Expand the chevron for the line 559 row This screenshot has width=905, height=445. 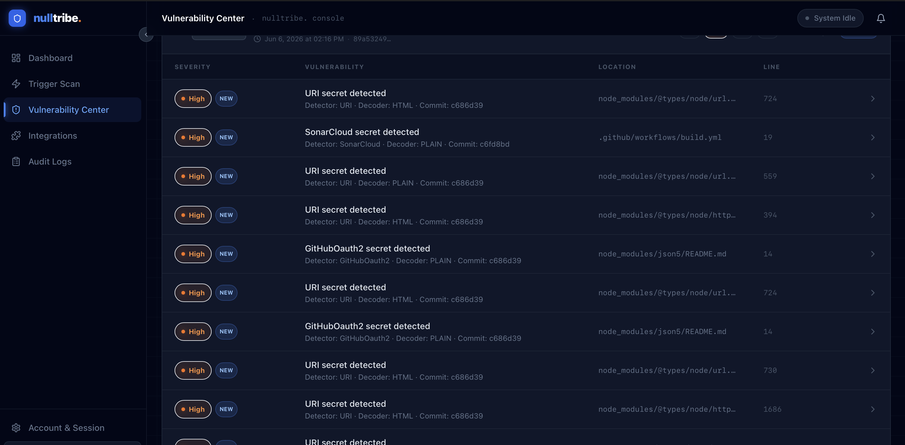(873, 176)
